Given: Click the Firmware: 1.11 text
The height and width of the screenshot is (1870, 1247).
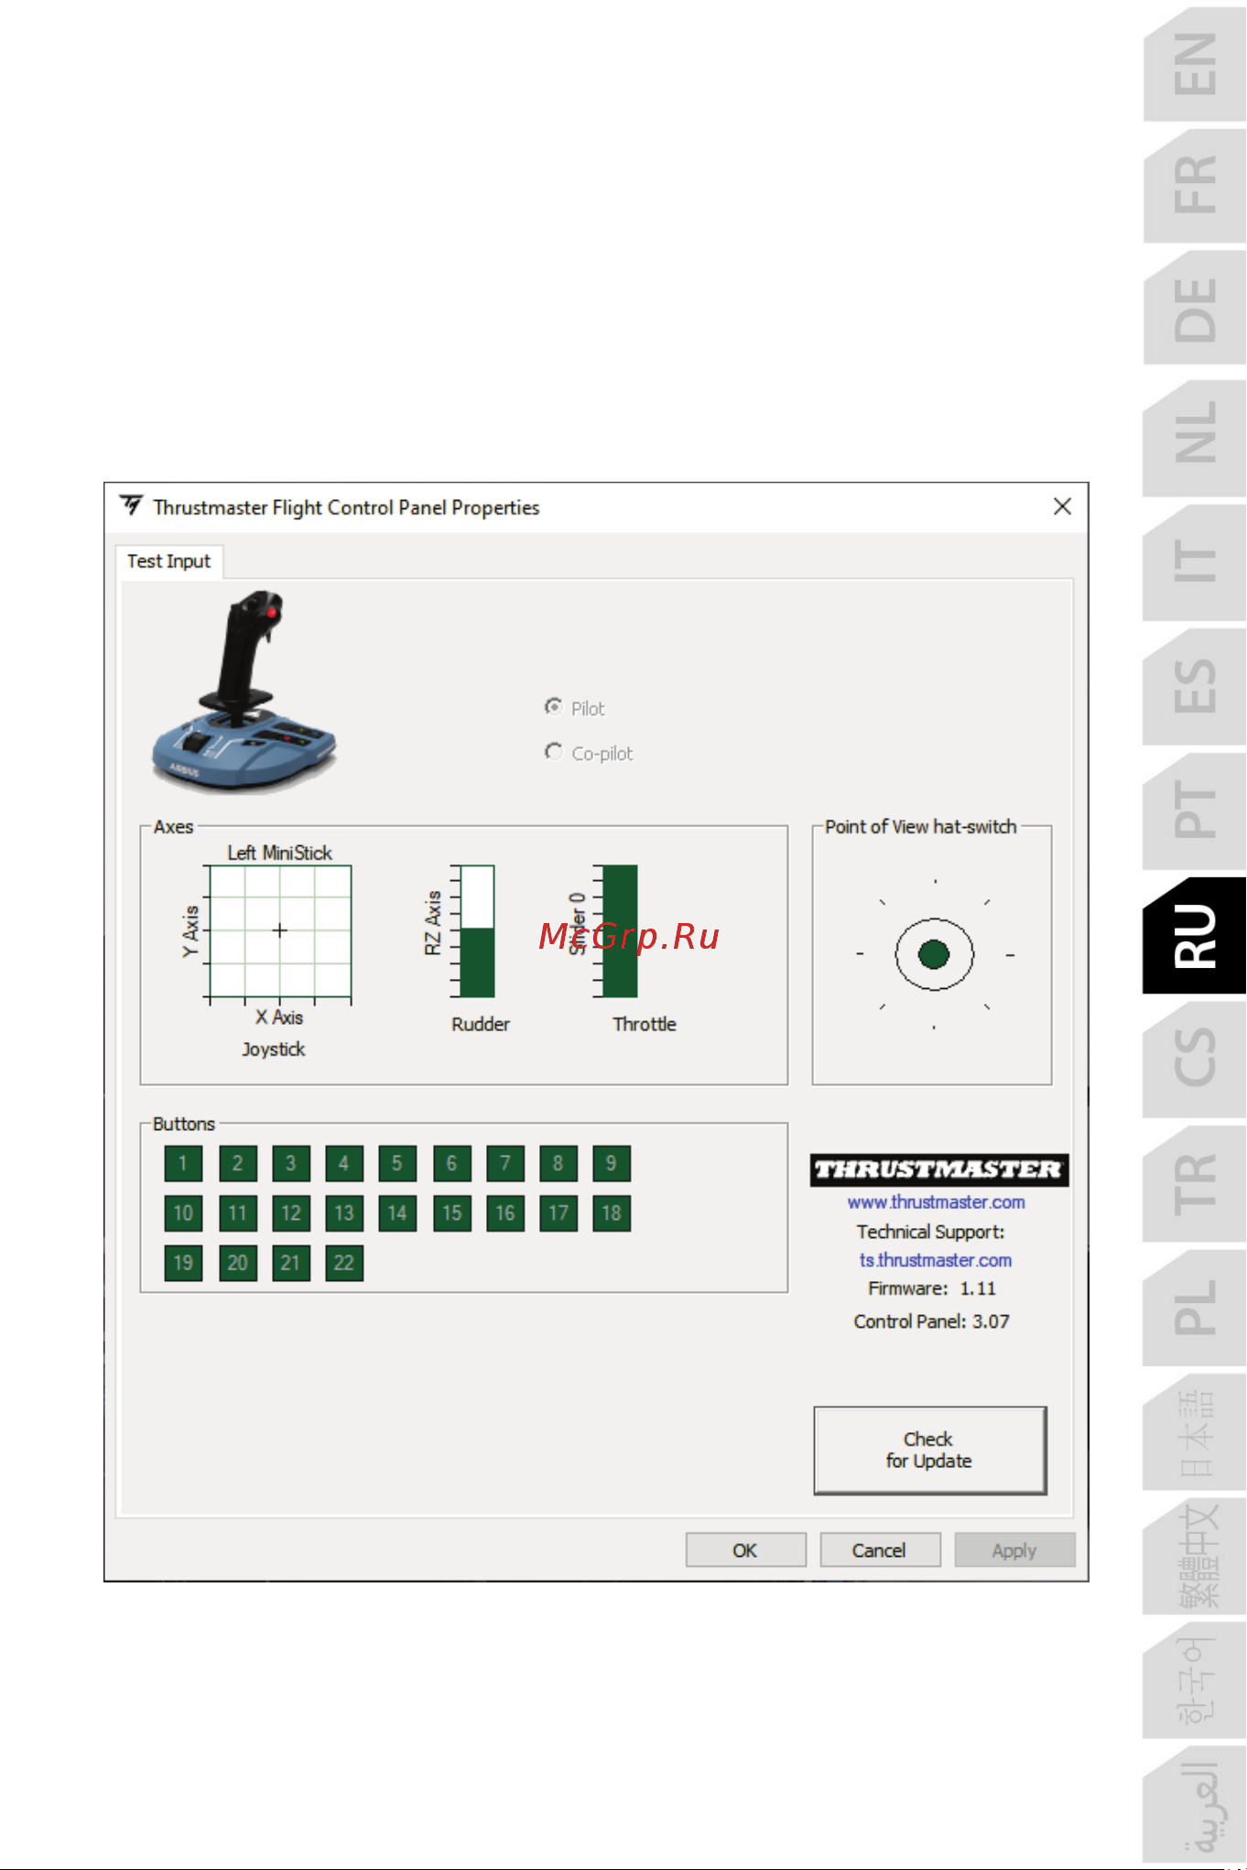Looking at the screenshot, I should click(x=932, y=1288).
